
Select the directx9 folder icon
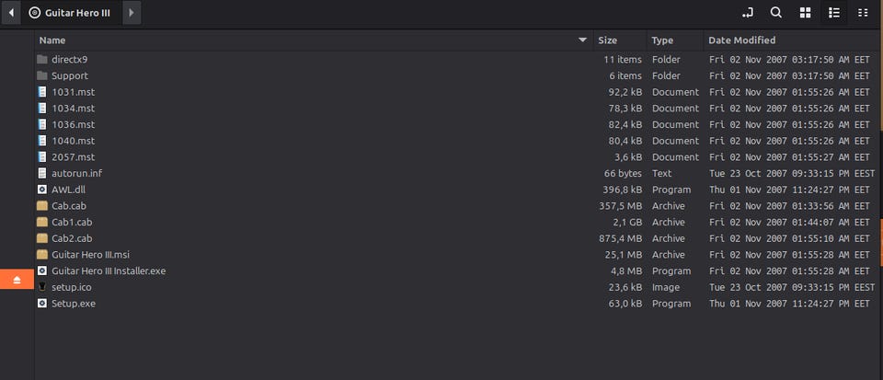pyautogui.click(x=42, y=59)
